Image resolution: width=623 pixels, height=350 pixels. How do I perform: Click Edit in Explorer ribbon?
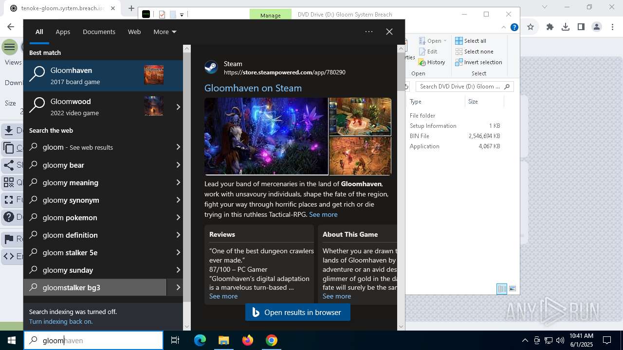click(427, 52)
